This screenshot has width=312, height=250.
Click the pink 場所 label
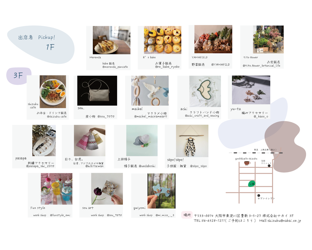pyautogui.click(x=187, y=215)
